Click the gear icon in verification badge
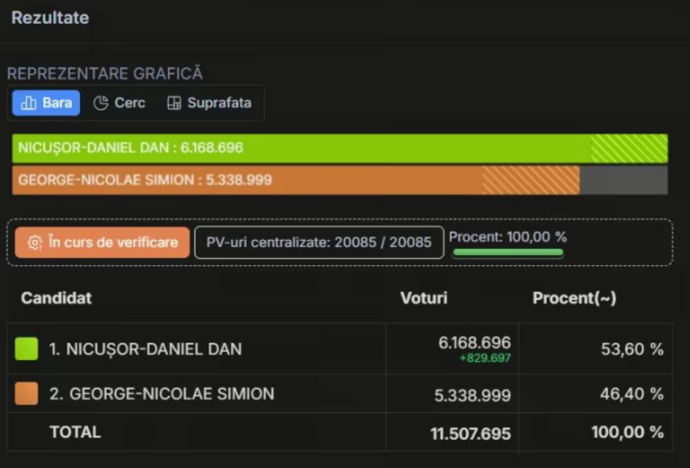The width and height of the screenshot is (690, 468). pos(35,242)
